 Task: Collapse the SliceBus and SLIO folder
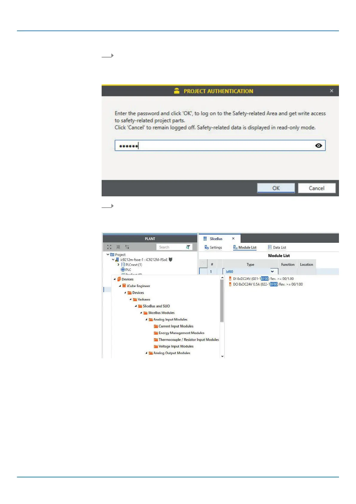click(x=136, y=306)
